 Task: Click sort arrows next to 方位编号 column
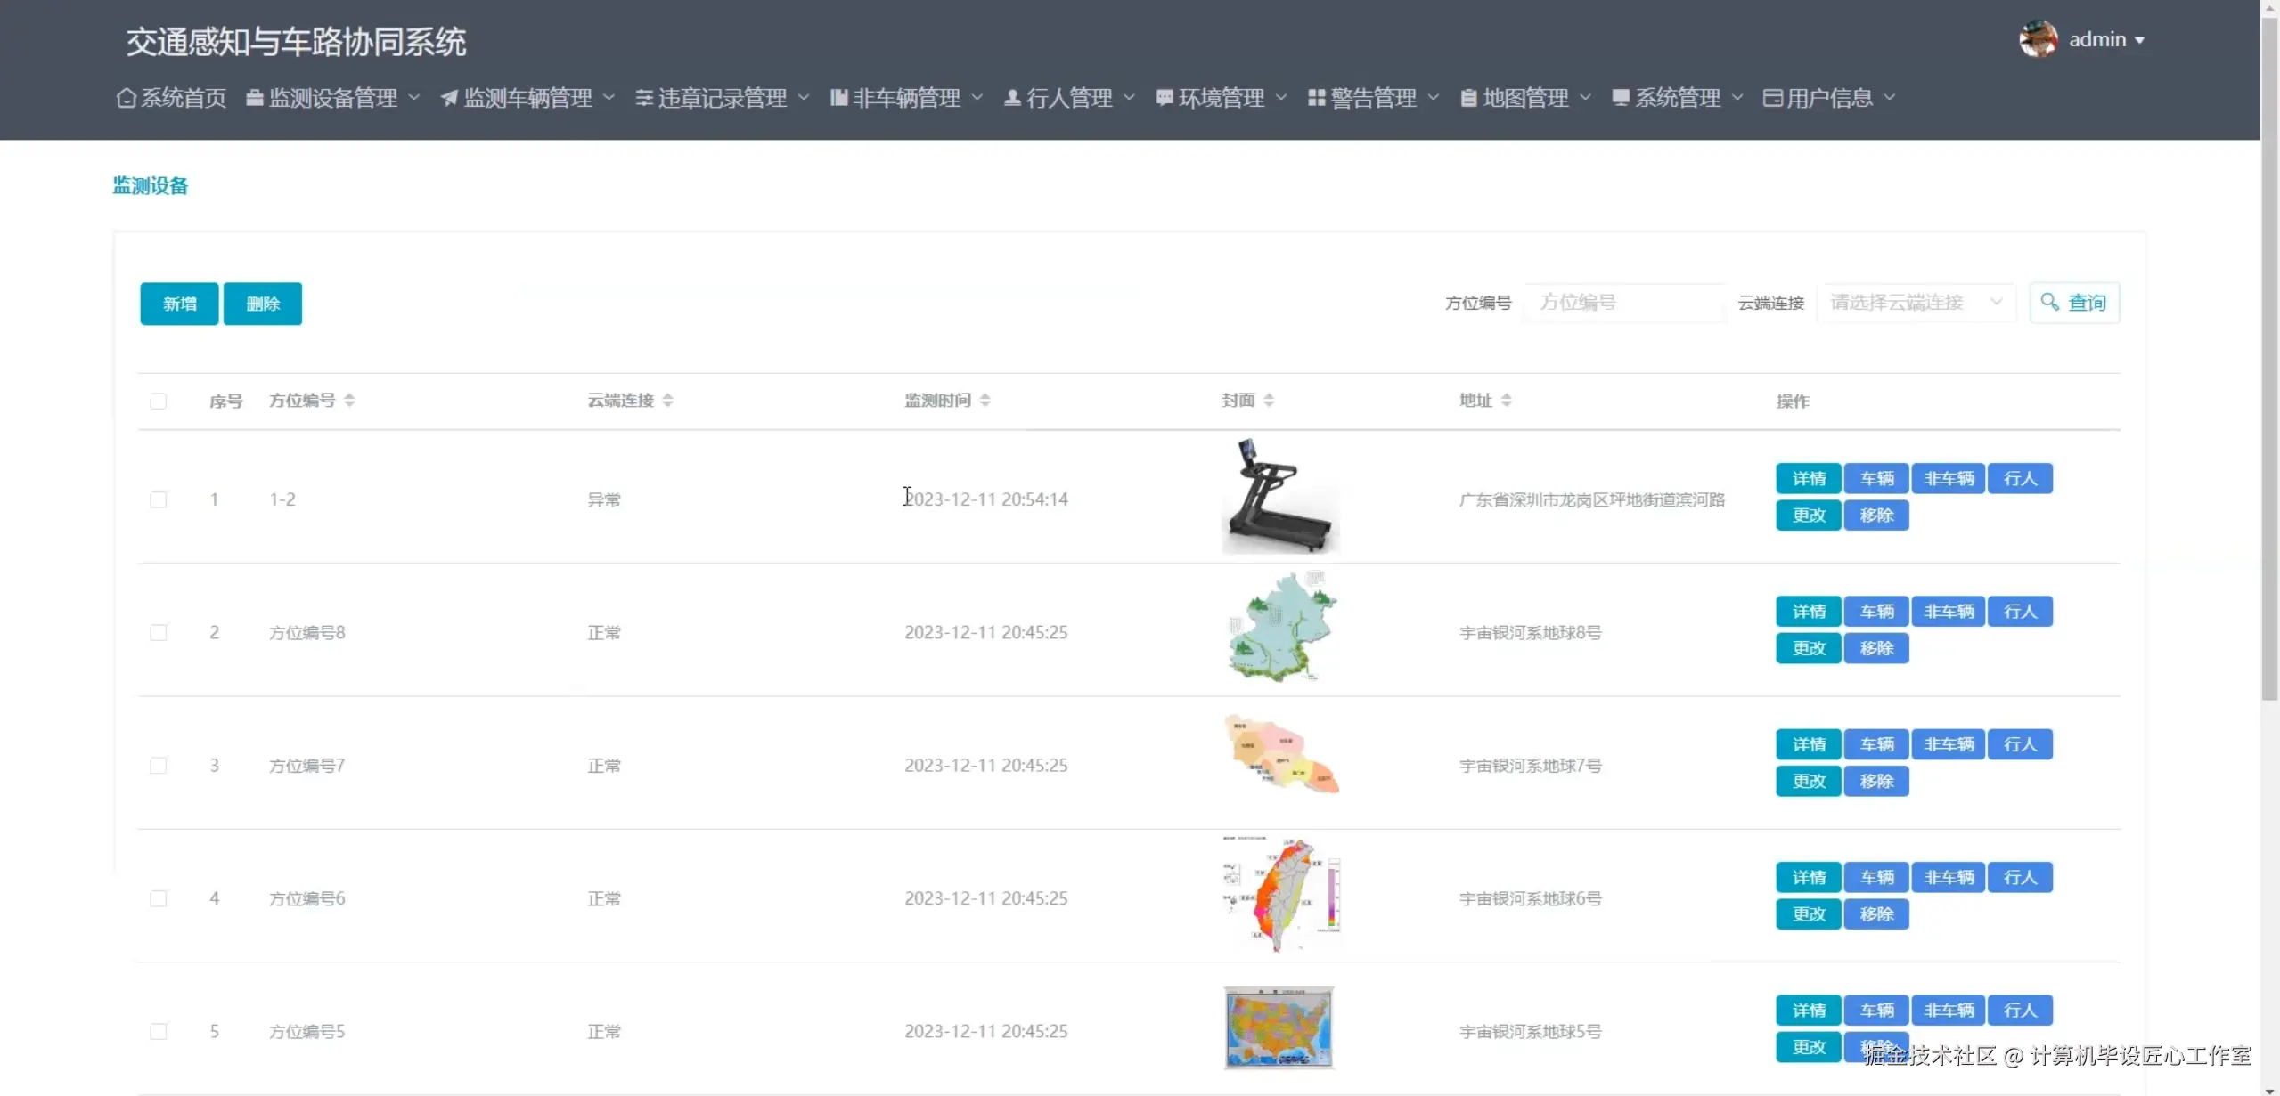tap(349, 401)
